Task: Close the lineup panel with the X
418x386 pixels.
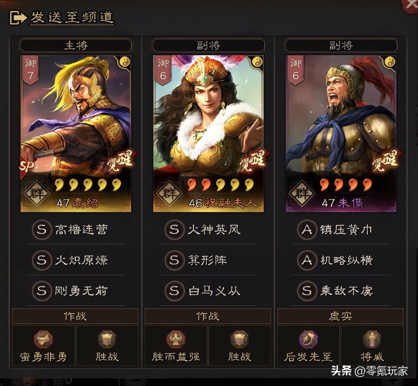Action: 411,5
